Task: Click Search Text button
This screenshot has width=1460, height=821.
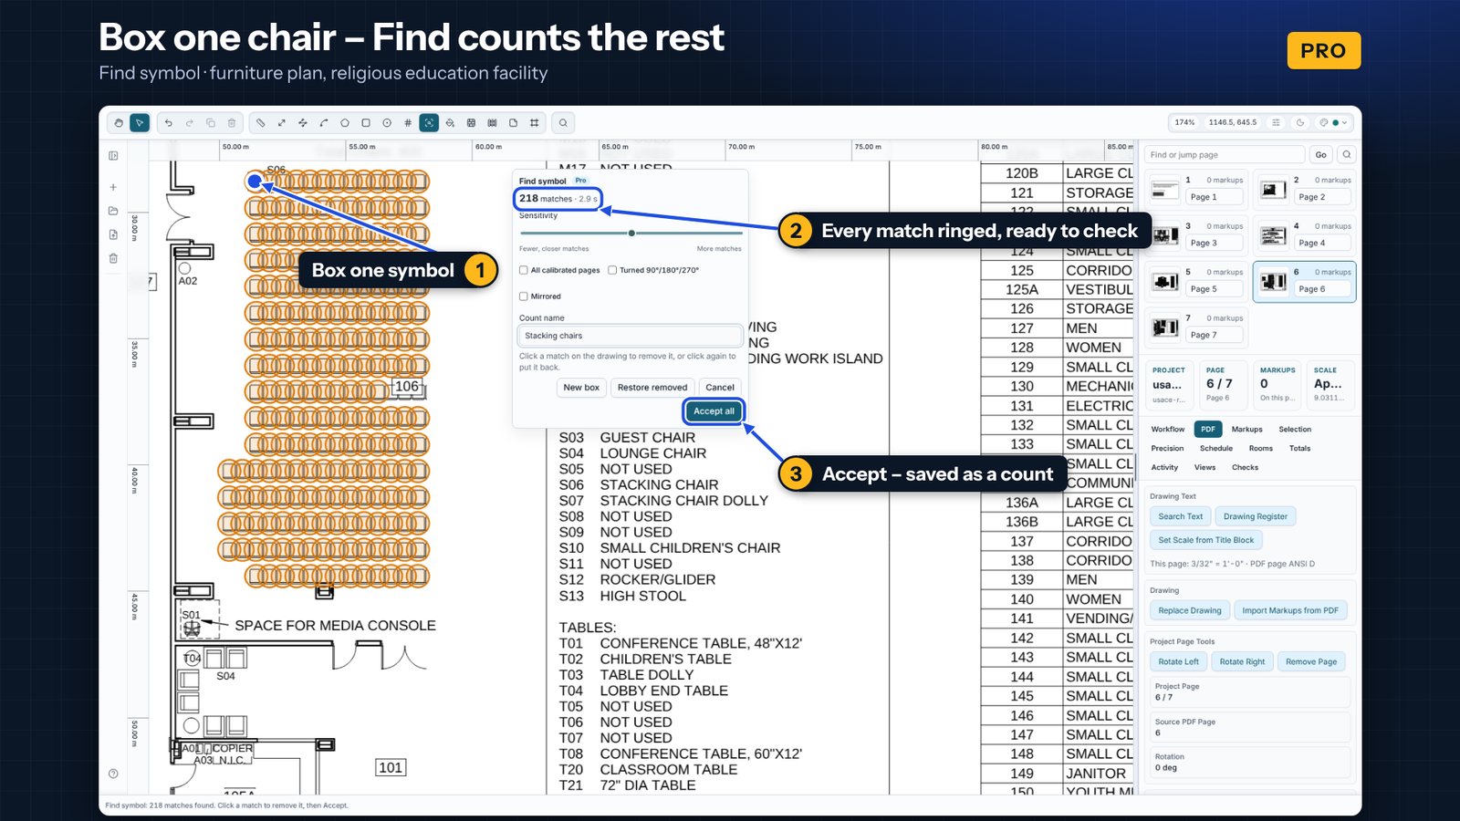Action: pyautogui.click(x=1180, y=516)
